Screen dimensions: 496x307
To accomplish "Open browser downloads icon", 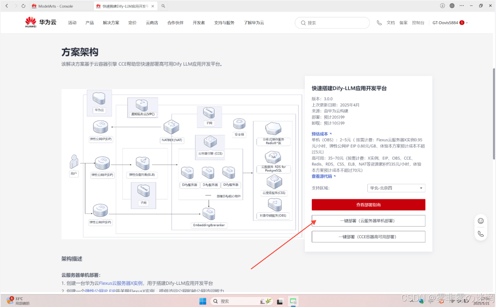I will (x=442, y=6).
